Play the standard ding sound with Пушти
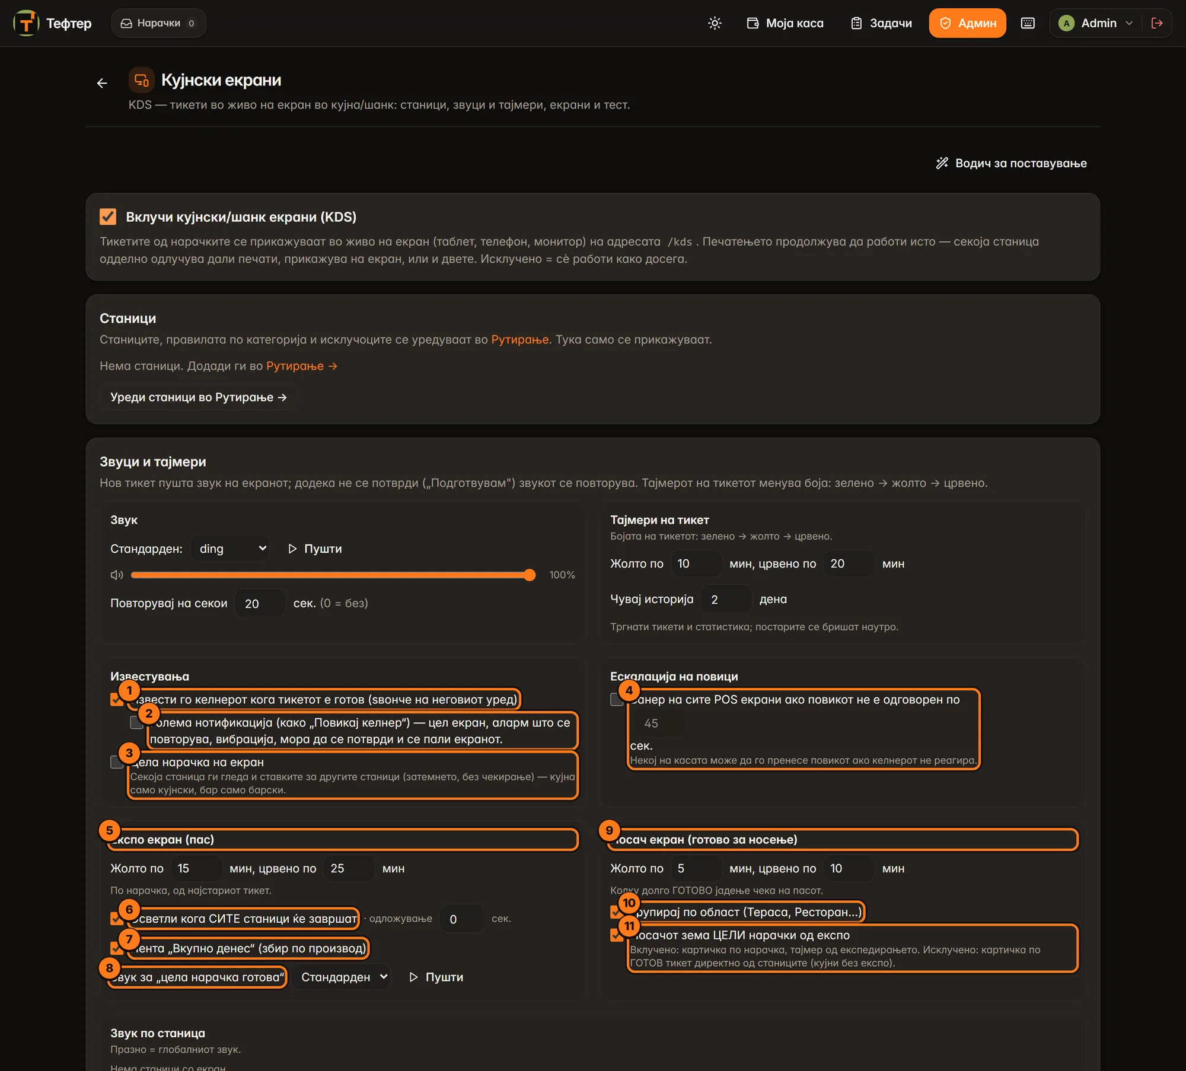The image size is (1186, 1071). click(x=315, y=549)
